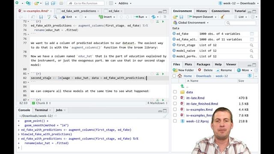Open Chunk 8 navigator in status bar
274x154 pixels.
pos(42,103)
